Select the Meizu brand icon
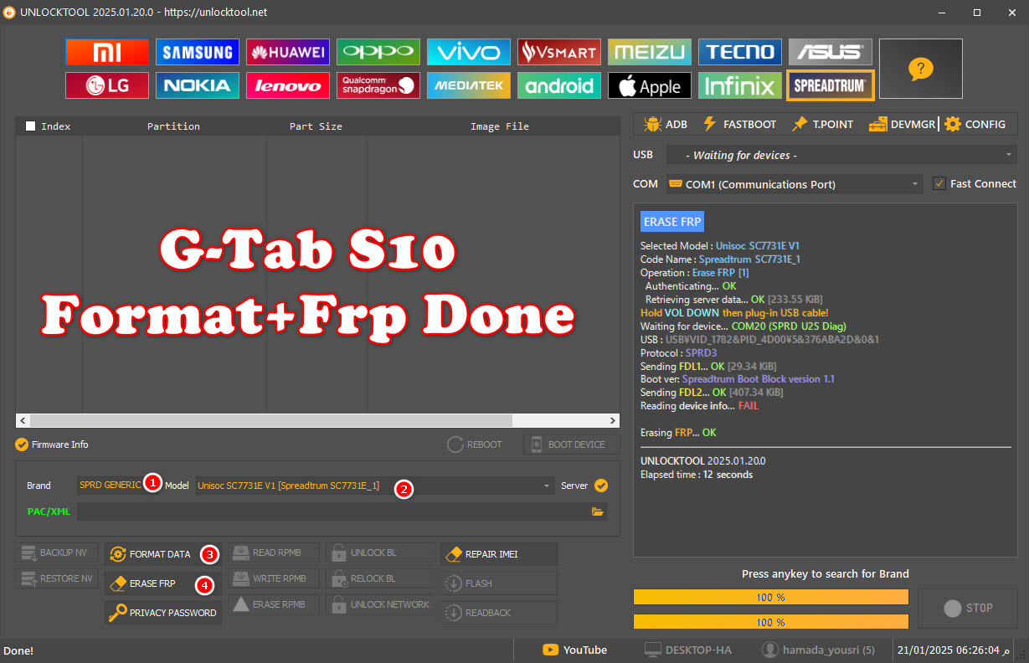The width and height of the screenshot is (1029, 663). (x=650, y=52)
